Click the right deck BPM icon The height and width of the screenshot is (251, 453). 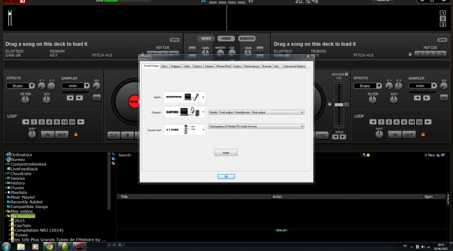click(x=442, y=40)
